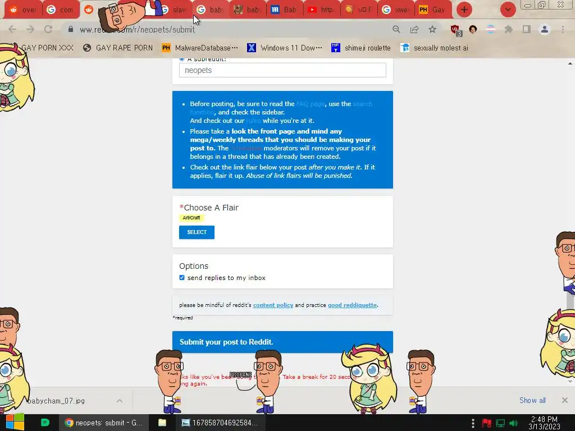Open the 'content policy' link
The height and width of the screenshot is (431, 575).
[x=273, y=305]
